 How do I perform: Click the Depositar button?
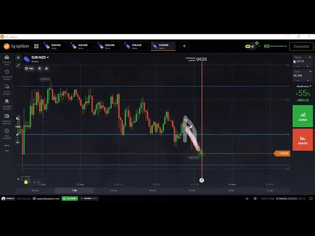click(301, 46)
